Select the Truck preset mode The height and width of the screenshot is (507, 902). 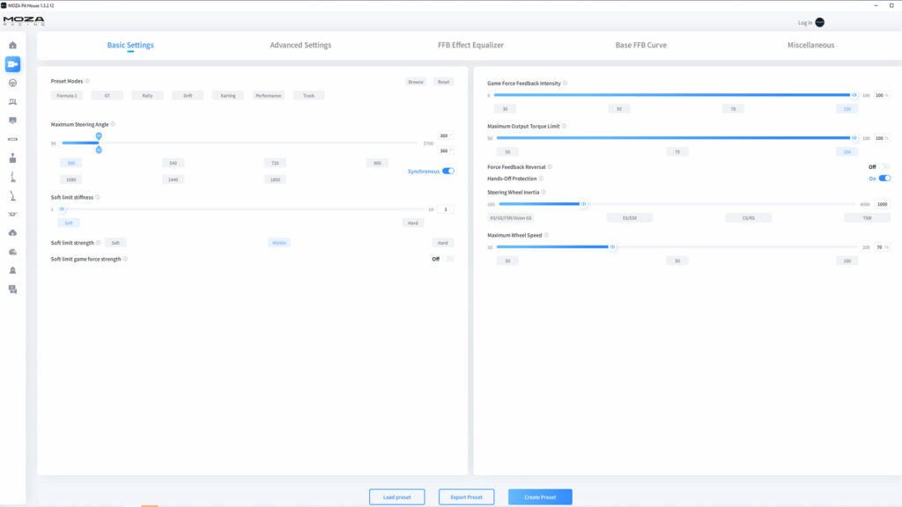point(308,95)
